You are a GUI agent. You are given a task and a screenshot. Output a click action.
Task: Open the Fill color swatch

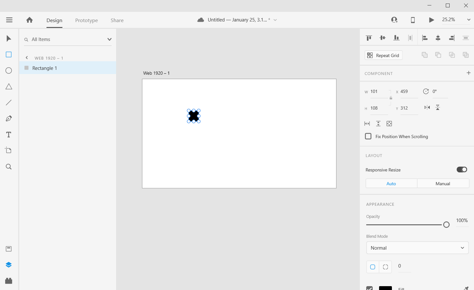(385, 288)
